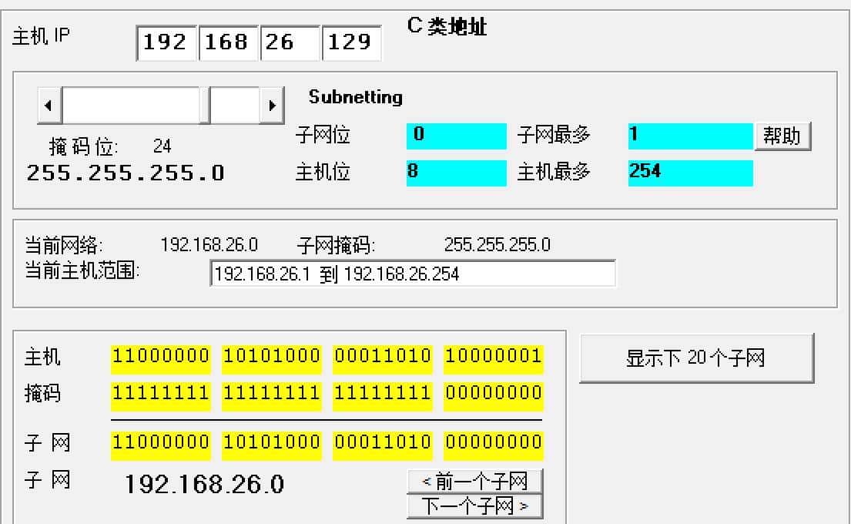This screenshot has width=851, height=524.
Task: Select the host binary octet 10000001
Action: [494, 357]
